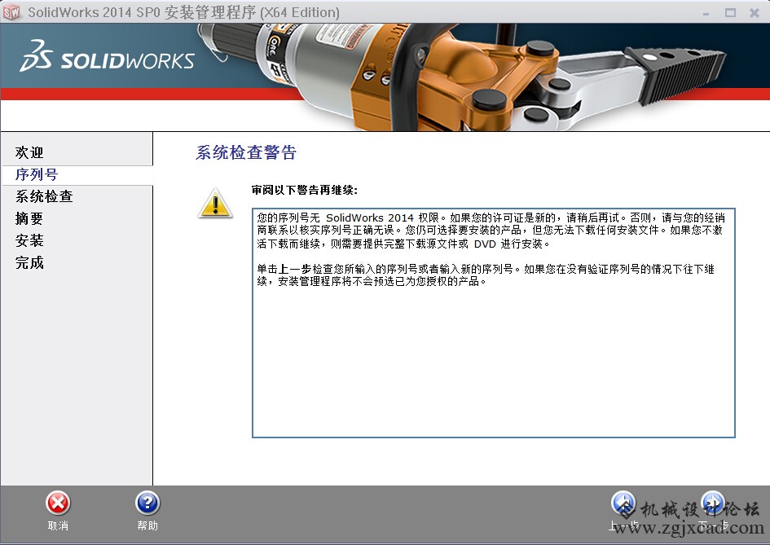Click the installer title bar text
770x545 pixels.
[x=183, y=12]
